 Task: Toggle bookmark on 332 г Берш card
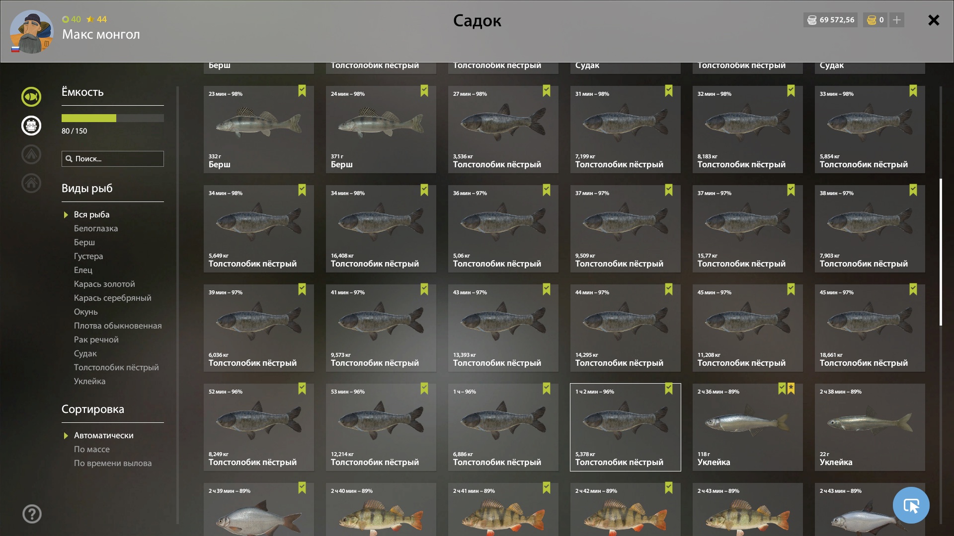[302, 91]
